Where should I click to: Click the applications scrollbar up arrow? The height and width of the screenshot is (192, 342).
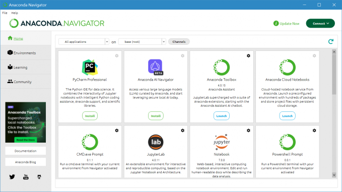(x=334, y=52)
